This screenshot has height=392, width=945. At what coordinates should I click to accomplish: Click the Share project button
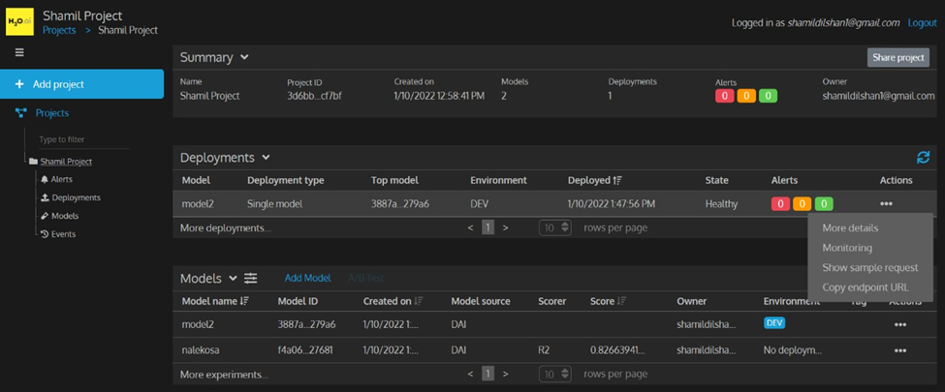point(898,58)
